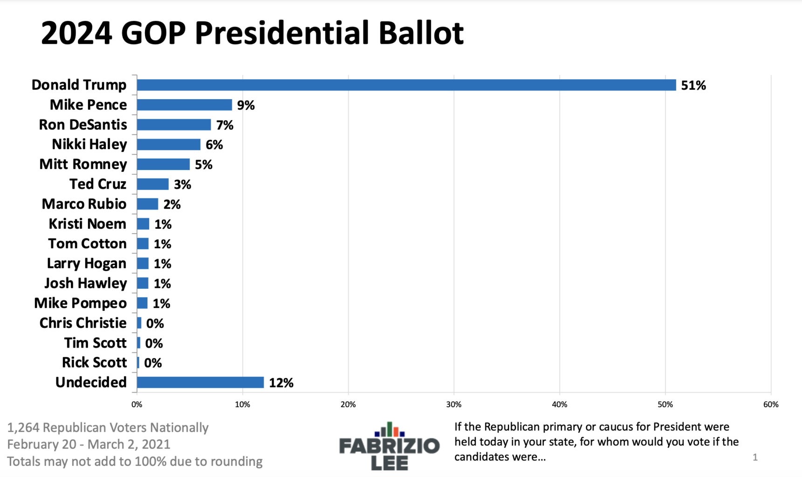Click the Donald Trump 51% bar
This screenshot has height=477, width=802.
coord(406,85)
